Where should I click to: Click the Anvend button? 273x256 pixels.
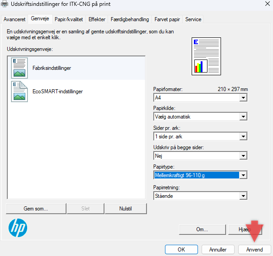point(254,250)
